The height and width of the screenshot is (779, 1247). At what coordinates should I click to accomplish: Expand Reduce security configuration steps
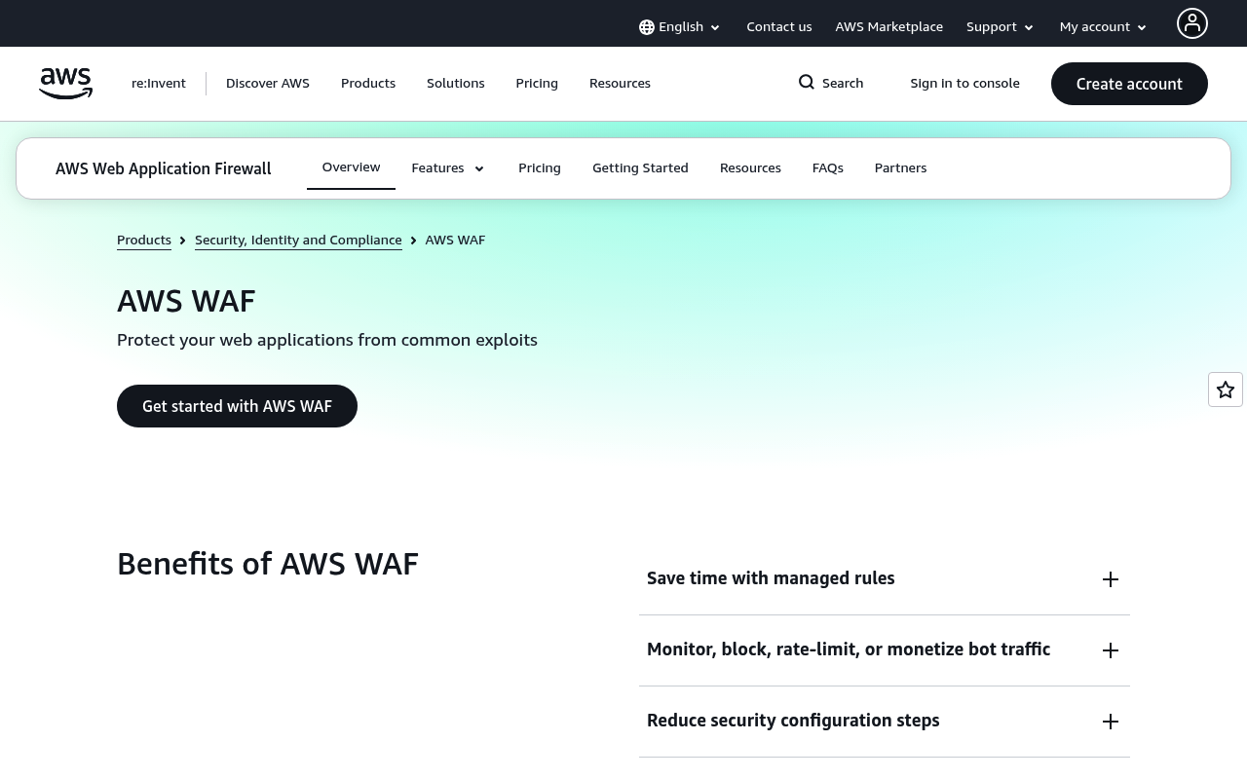[x=885, y=722]
